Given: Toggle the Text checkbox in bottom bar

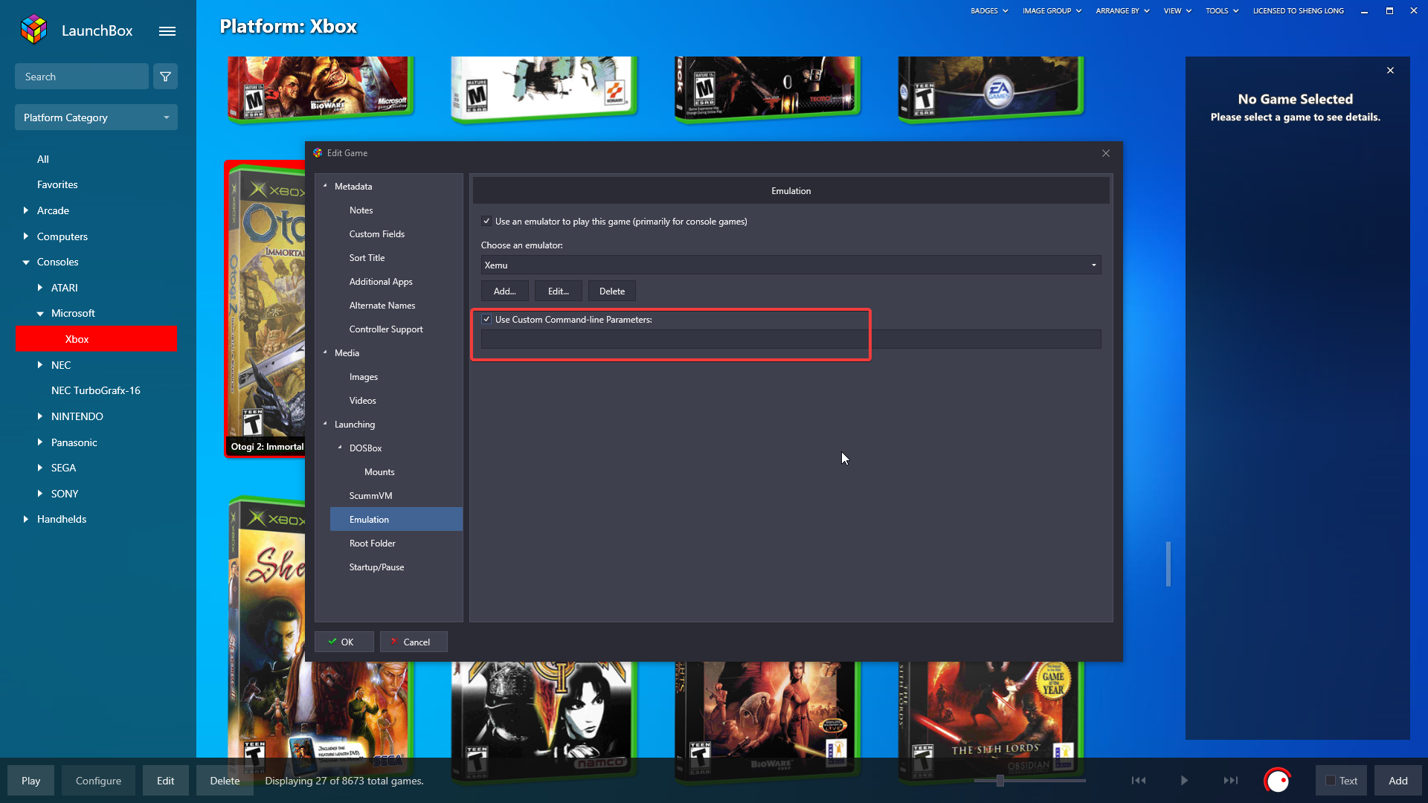Looking at the screenshot, I should (1331, 781).
